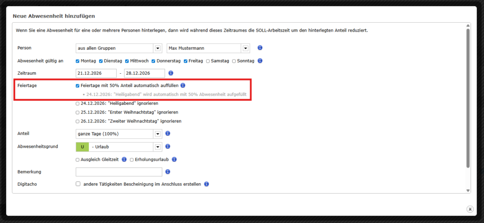Enable the Erholungsurlaub checkbox
The image size is (484, 223).
point(132,160)
